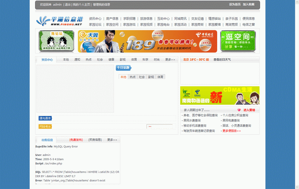The image size is (299, 189).
Task: Go to 家园爱墙 navigation item
Action: point(215,25)
